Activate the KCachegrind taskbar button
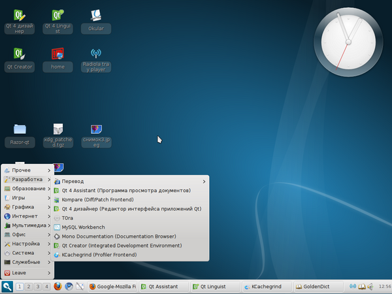Image resolution: width=392 pixels, height=294 pixels. click(267, 287)
